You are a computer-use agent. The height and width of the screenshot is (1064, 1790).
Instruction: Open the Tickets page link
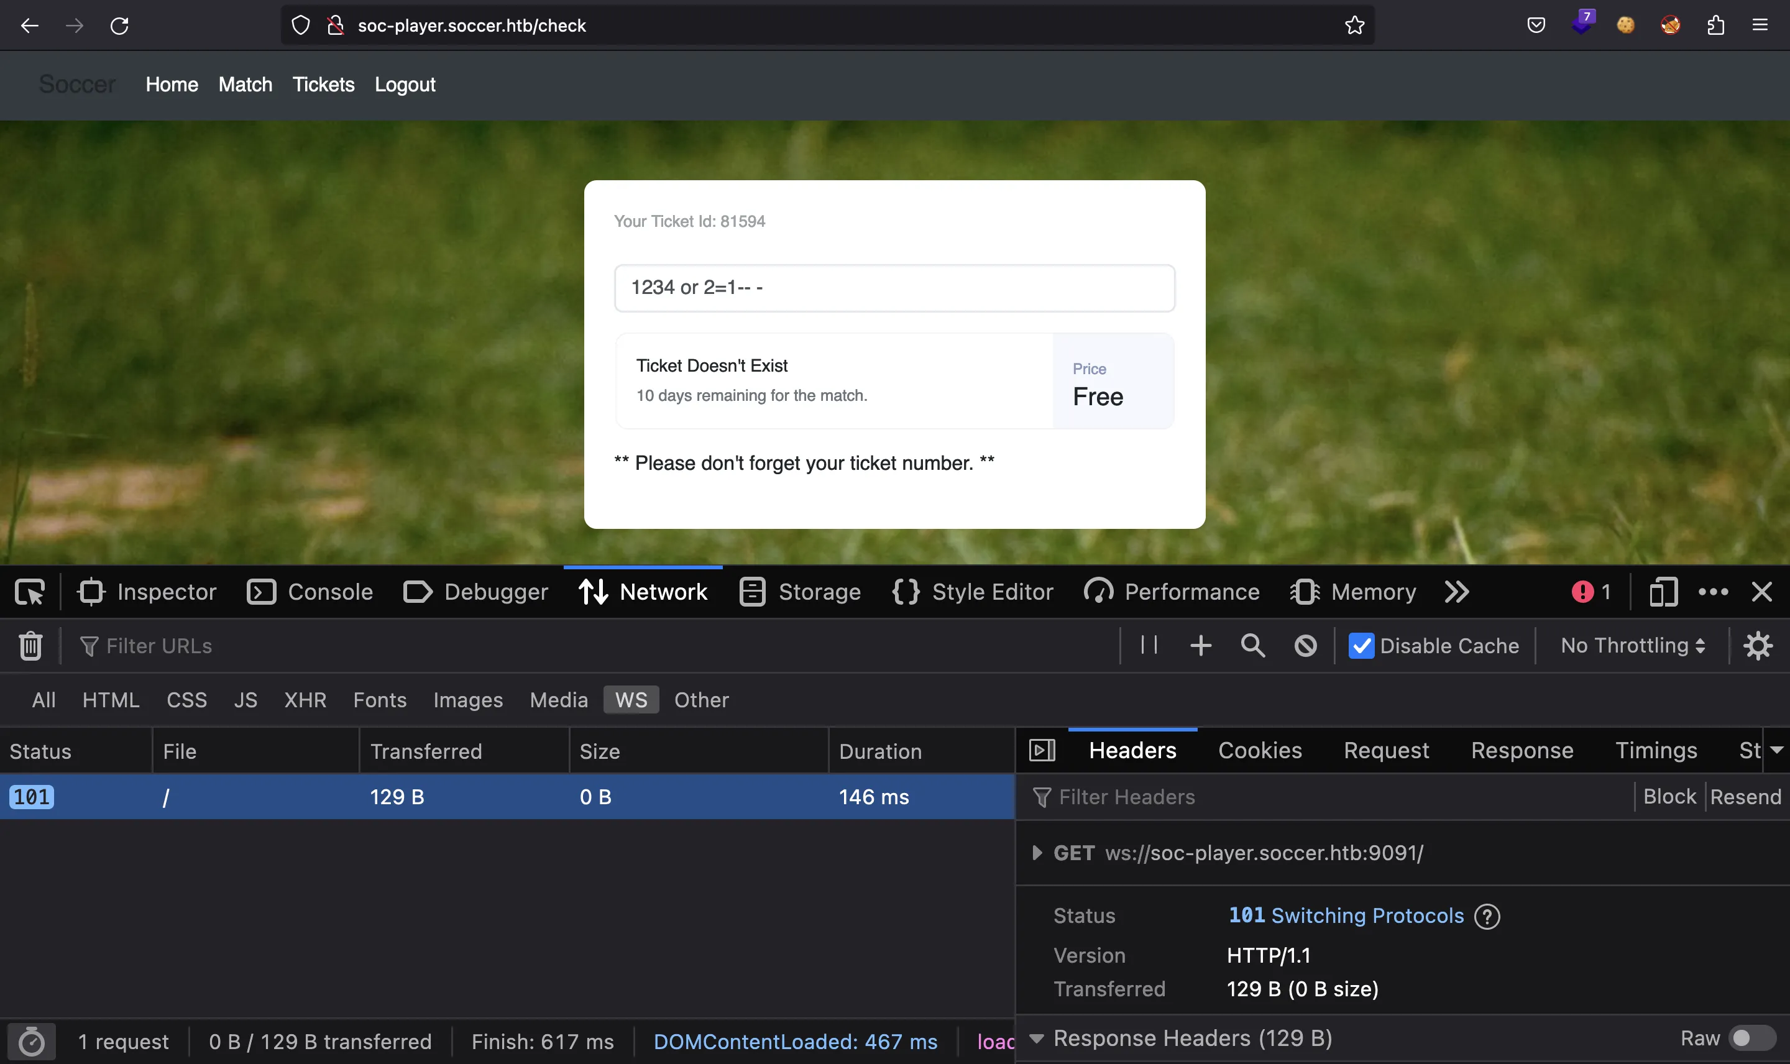(x=323, y=85)
